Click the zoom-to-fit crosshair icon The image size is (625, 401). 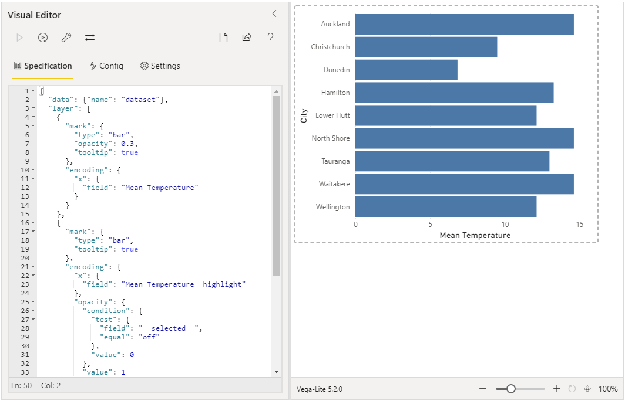587,389
